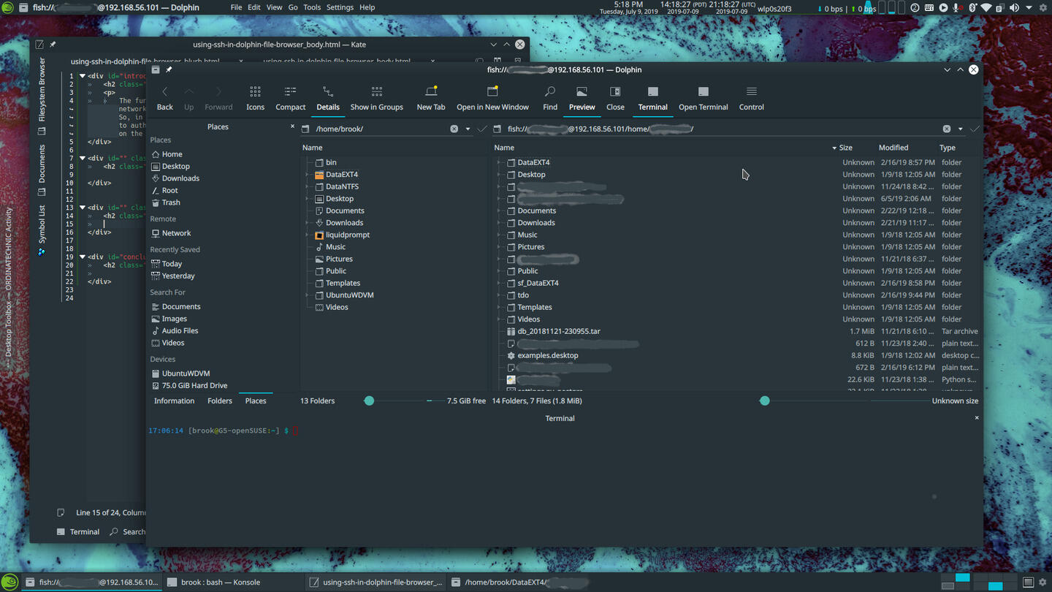Open /home/brook/ location history dropdown

(468, 129)
